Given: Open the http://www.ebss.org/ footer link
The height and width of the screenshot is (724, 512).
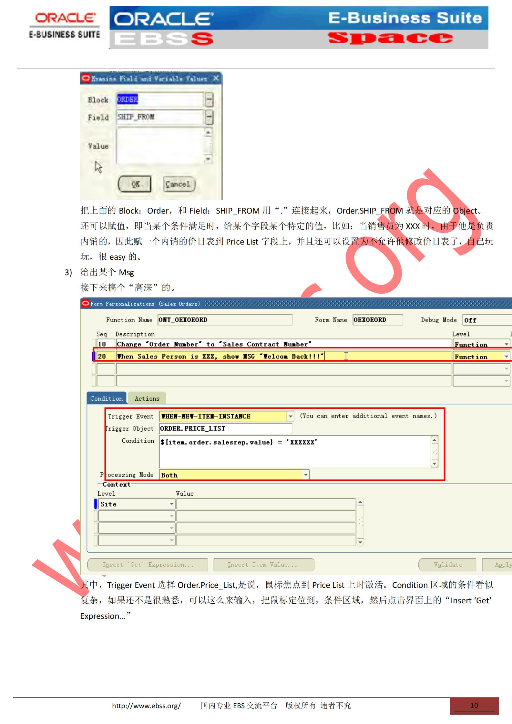Looking at the screenshot, I should tap(146, 706).
